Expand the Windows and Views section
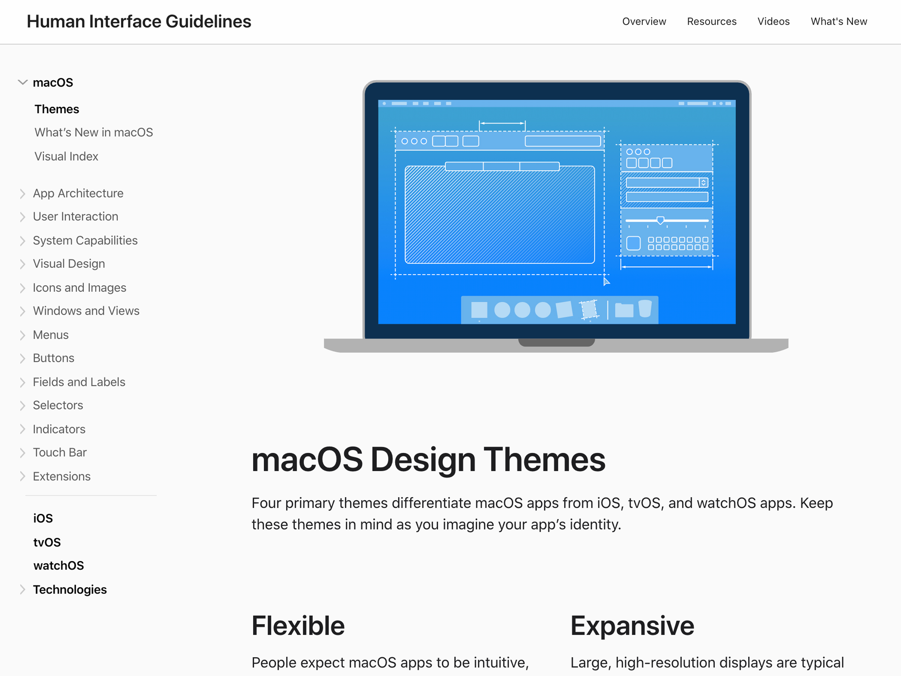 tap(23, 311)
